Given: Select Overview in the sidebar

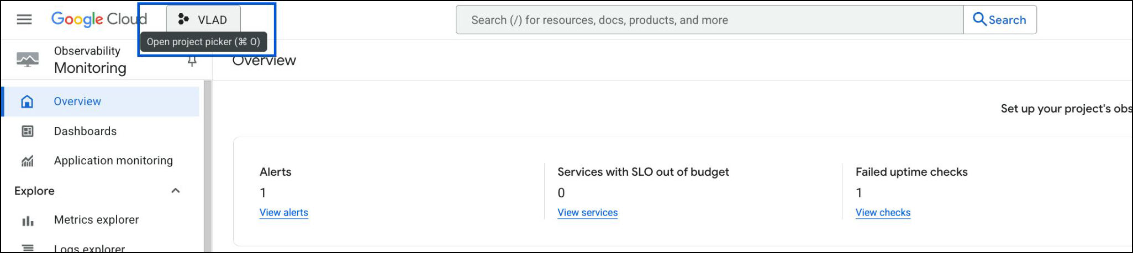Looking at the screenshot, I should coord(77,101).
